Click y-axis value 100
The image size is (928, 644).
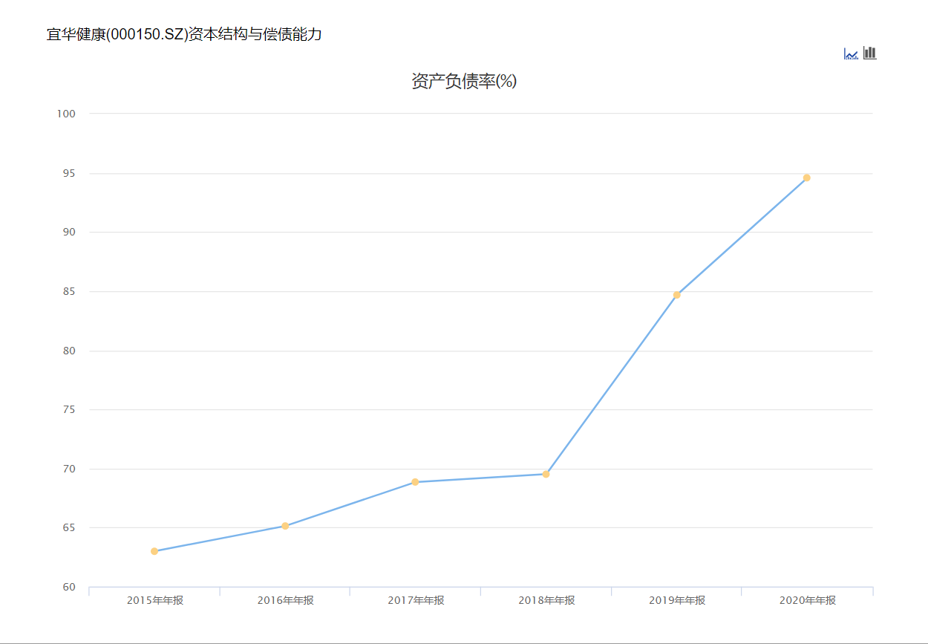pos(67,114)
